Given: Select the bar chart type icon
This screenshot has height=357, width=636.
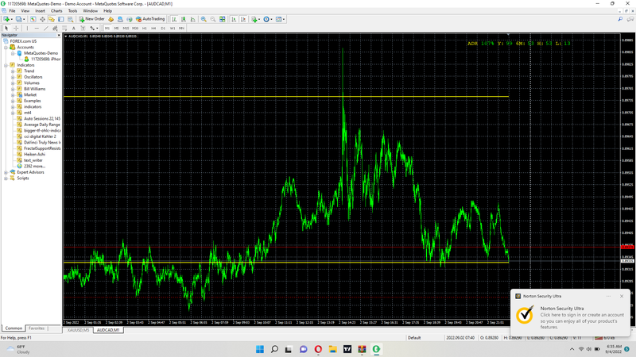Looking at the screenshot, I should tap(174, 19).
